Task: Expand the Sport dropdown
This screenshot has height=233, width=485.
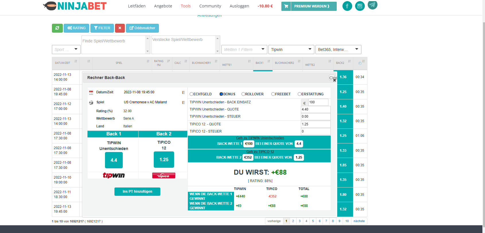Action: [66, 50]
